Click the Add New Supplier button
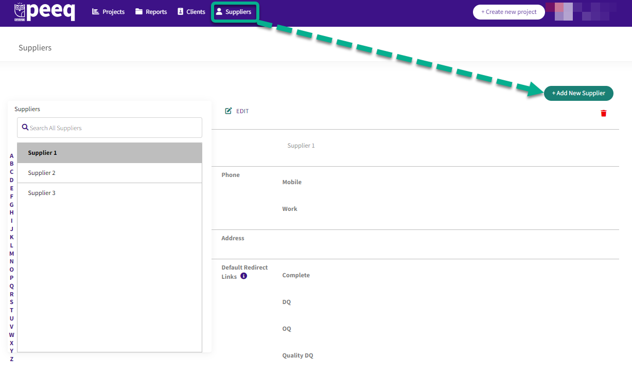Viewport: 632px width, 374px height. point(578,93)
